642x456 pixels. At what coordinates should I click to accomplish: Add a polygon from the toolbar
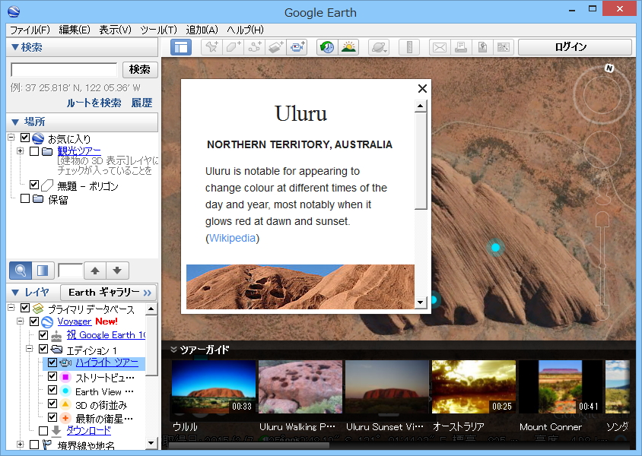tap(233, 47)
